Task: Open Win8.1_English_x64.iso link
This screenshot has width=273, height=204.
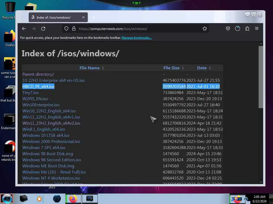Action: [43, 129]
